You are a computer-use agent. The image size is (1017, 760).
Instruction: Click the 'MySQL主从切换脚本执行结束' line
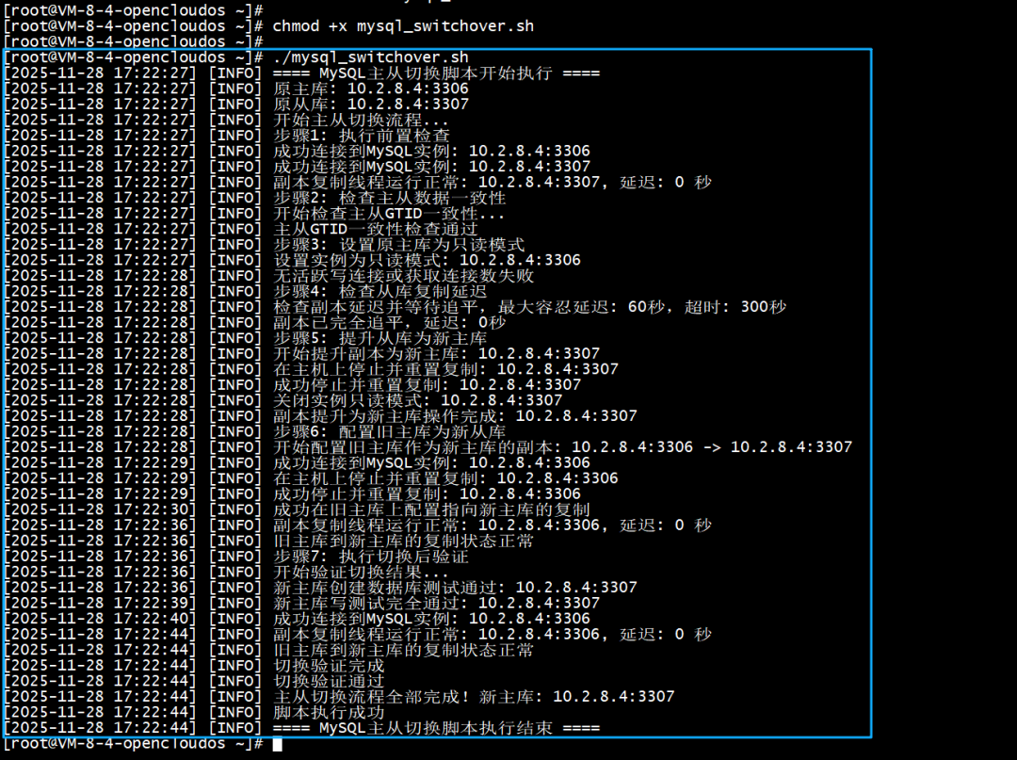pos(301,728)
